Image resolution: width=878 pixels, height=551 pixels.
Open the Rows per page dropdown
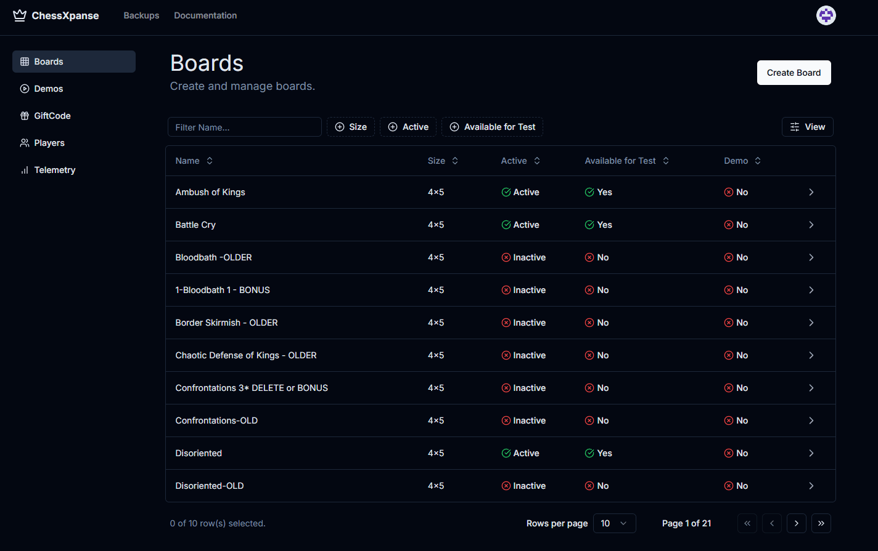614,523
